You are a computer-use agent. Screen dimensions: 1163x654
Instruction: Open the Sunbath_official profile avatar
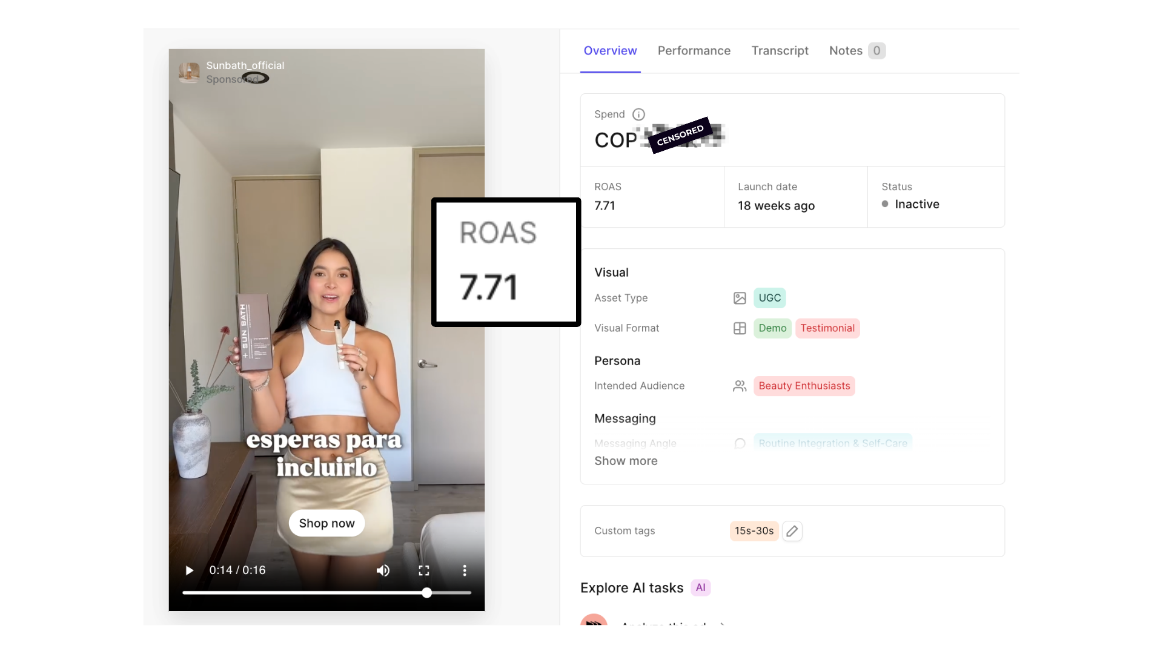point(189,73)
